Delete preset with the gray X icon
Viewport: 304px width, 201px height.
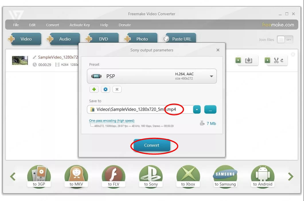point(117,89)
